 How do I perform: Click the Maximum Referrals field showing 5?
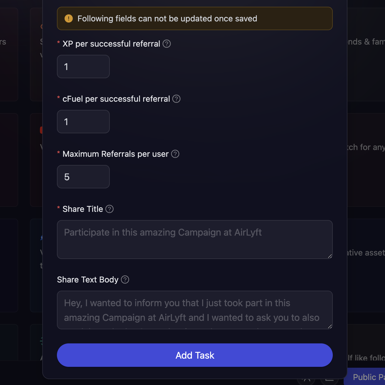83,177
